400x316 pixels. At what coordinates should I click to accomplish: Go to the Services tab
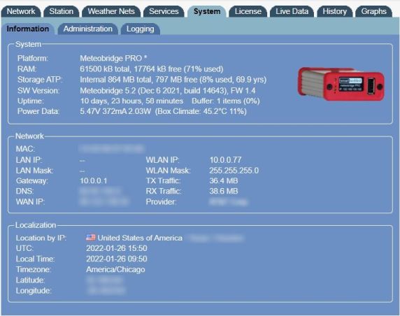click(x=164, y=11)
